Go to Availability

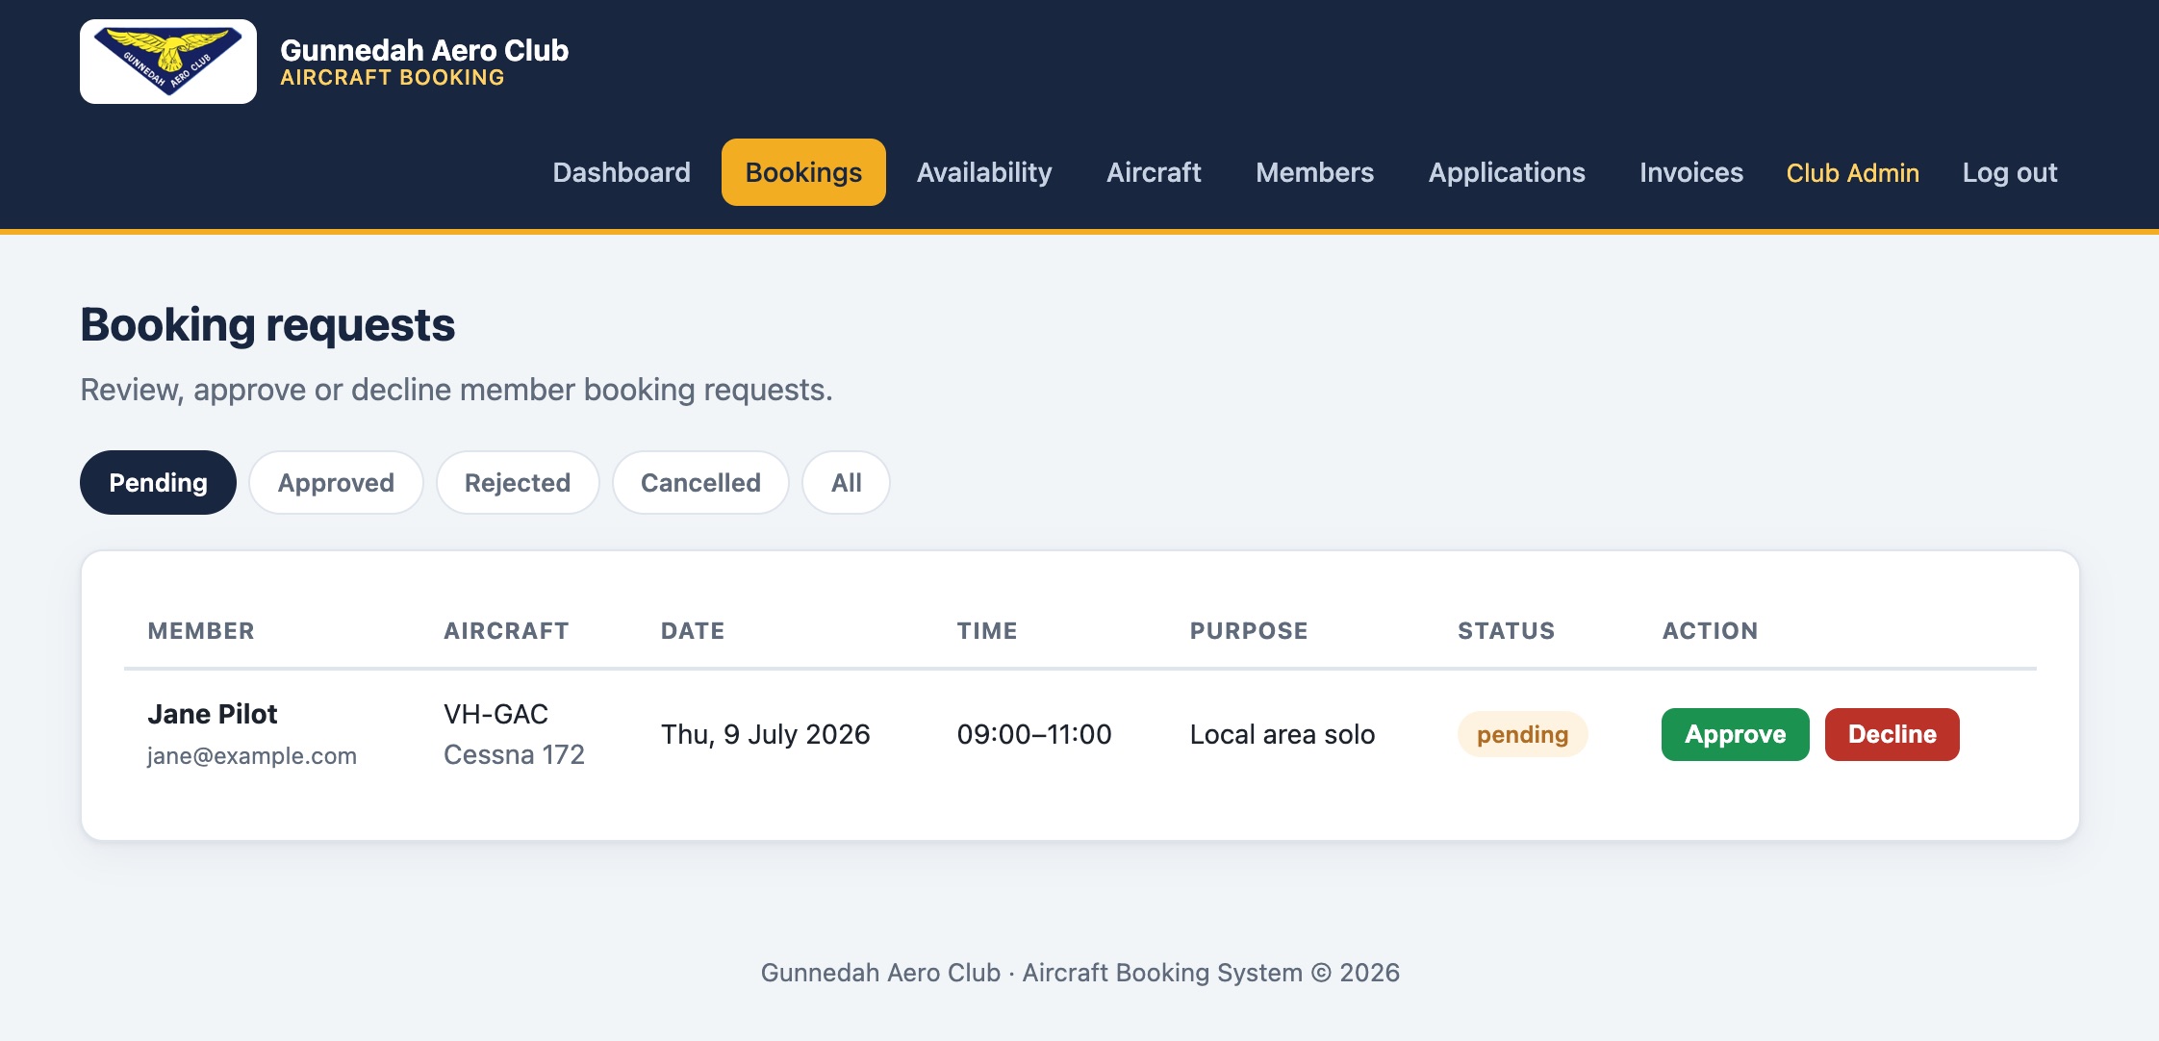point(984,172)
